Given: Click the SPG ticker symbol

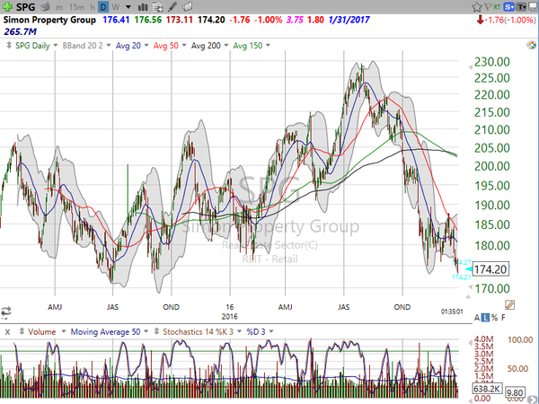Looking at the screenshot, I should [x=25, y=7].
